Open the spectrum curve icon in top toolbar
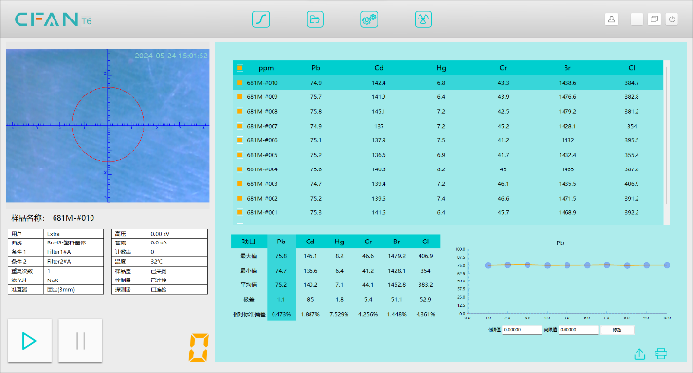This screenshot has height=373, width=693. [x=261, y=19]
